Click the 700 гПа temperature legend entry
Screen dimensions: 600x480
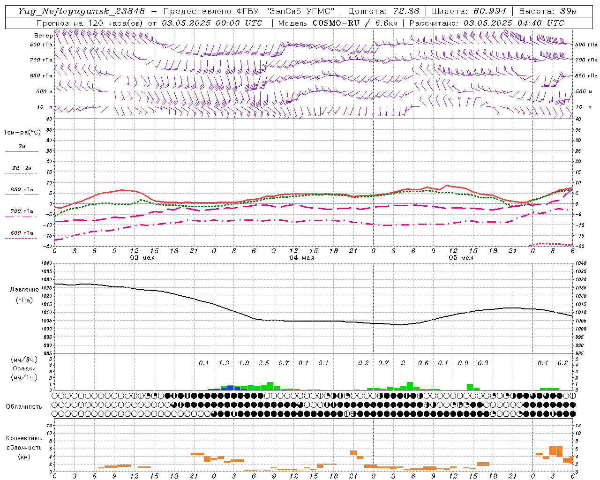22,211
